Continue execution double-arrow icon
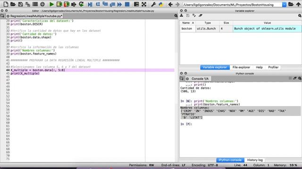 tap(119, 4)
